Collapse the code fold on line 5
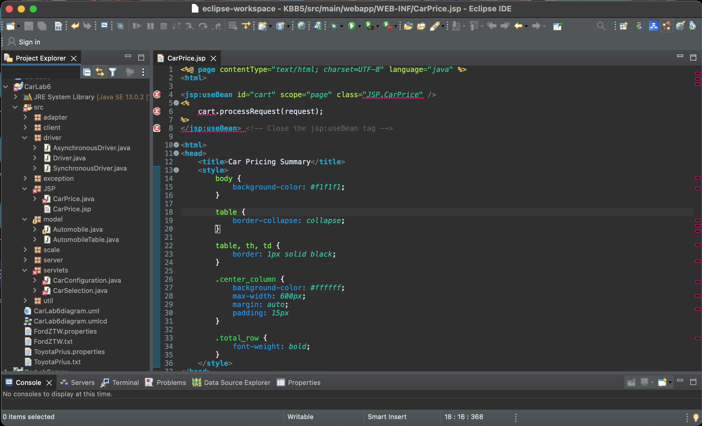This screenshot has height=426, width=702. pos(177,103)
